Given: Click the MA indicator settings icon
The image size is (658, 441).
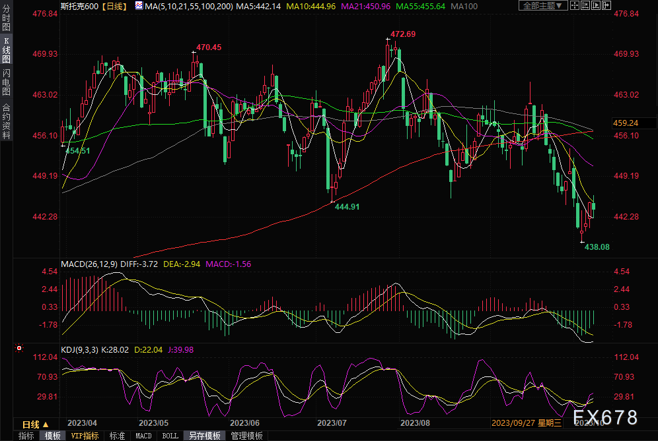Looking at the screenshot, I should (139, 5).
